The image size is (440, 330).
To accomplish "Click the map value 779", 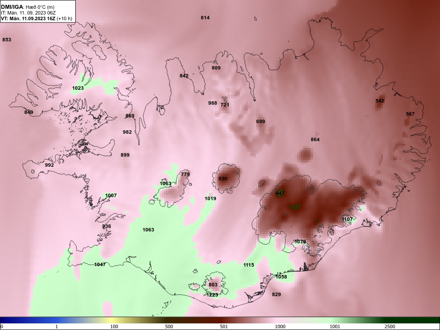I will [x=186, y=174].
